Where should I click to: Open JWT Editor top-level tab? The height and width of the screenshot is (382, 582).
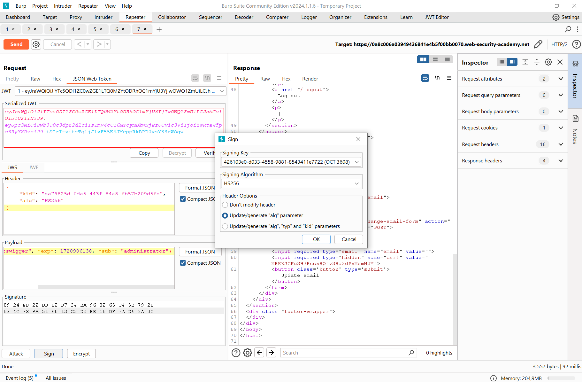[437, 17]
